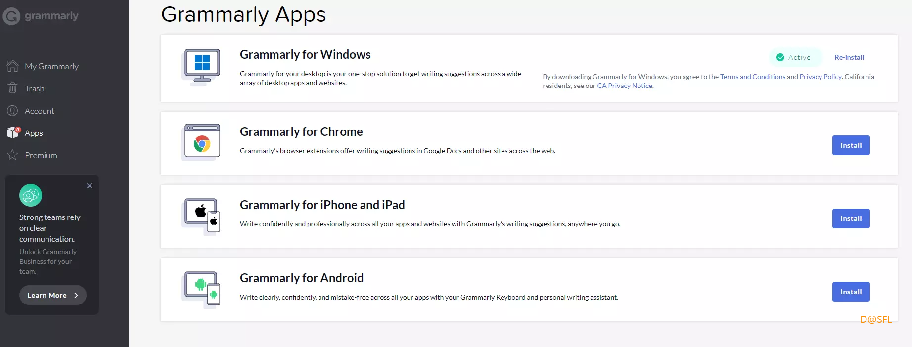Click the Grammarly for Android heading

[x=302, y=278]
